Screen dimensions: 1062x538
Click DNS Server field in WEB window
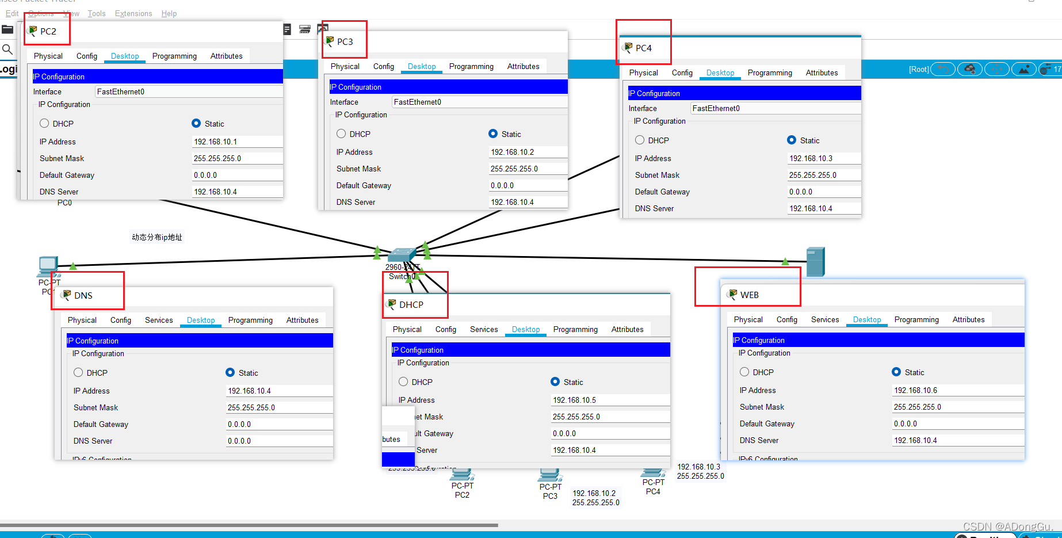(958, 440)
